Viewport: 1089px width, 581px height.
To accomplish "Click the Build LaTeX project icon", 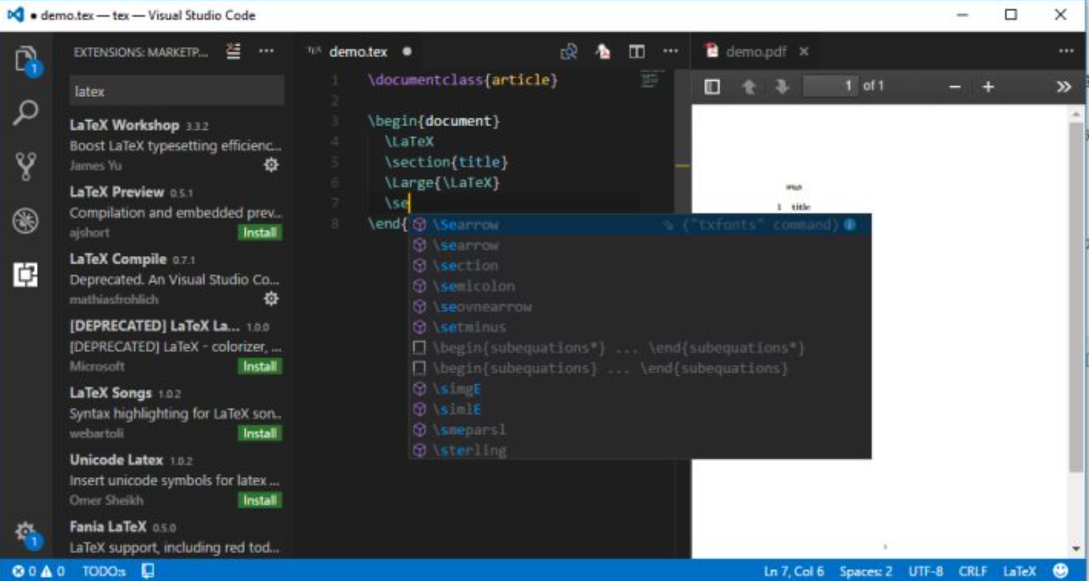I will coord(603,52).
